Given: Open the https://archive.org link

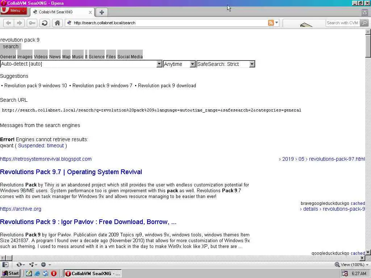Looking at the screenshot, I should (21, 209).
